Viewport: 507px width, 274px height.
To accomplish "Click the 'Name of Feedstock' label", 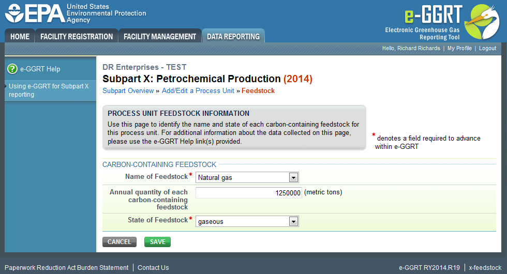I will 156,176.
